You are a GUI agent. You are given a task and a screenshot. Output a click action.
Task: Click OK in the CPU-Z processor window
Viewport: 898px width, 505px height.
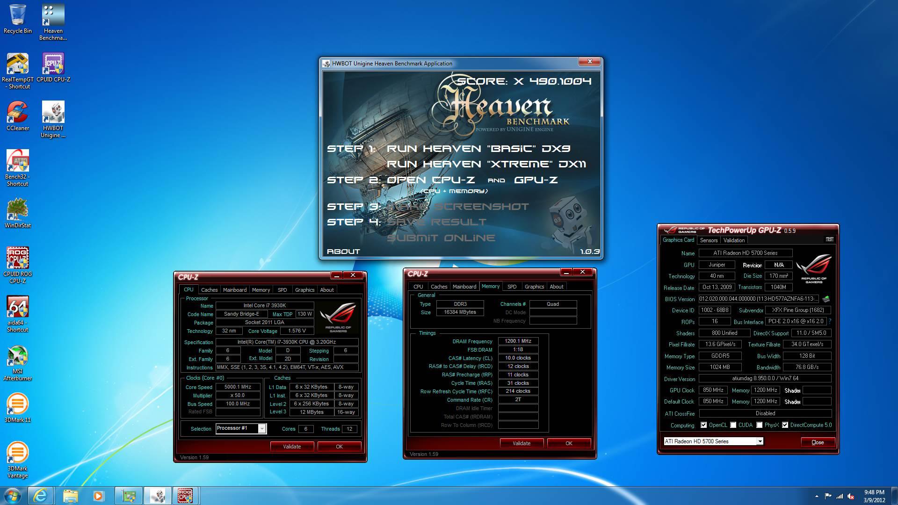pyautogui.click(x=339, y=447)
